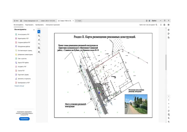Choose 'Объединение файлов' tool

(23, 47)
